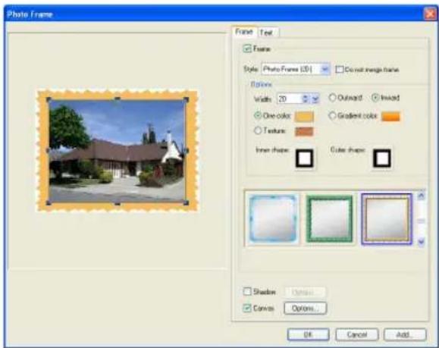Screen dimensions: 439x348
Task: Select the One color radio button
Action: [258, 115]
